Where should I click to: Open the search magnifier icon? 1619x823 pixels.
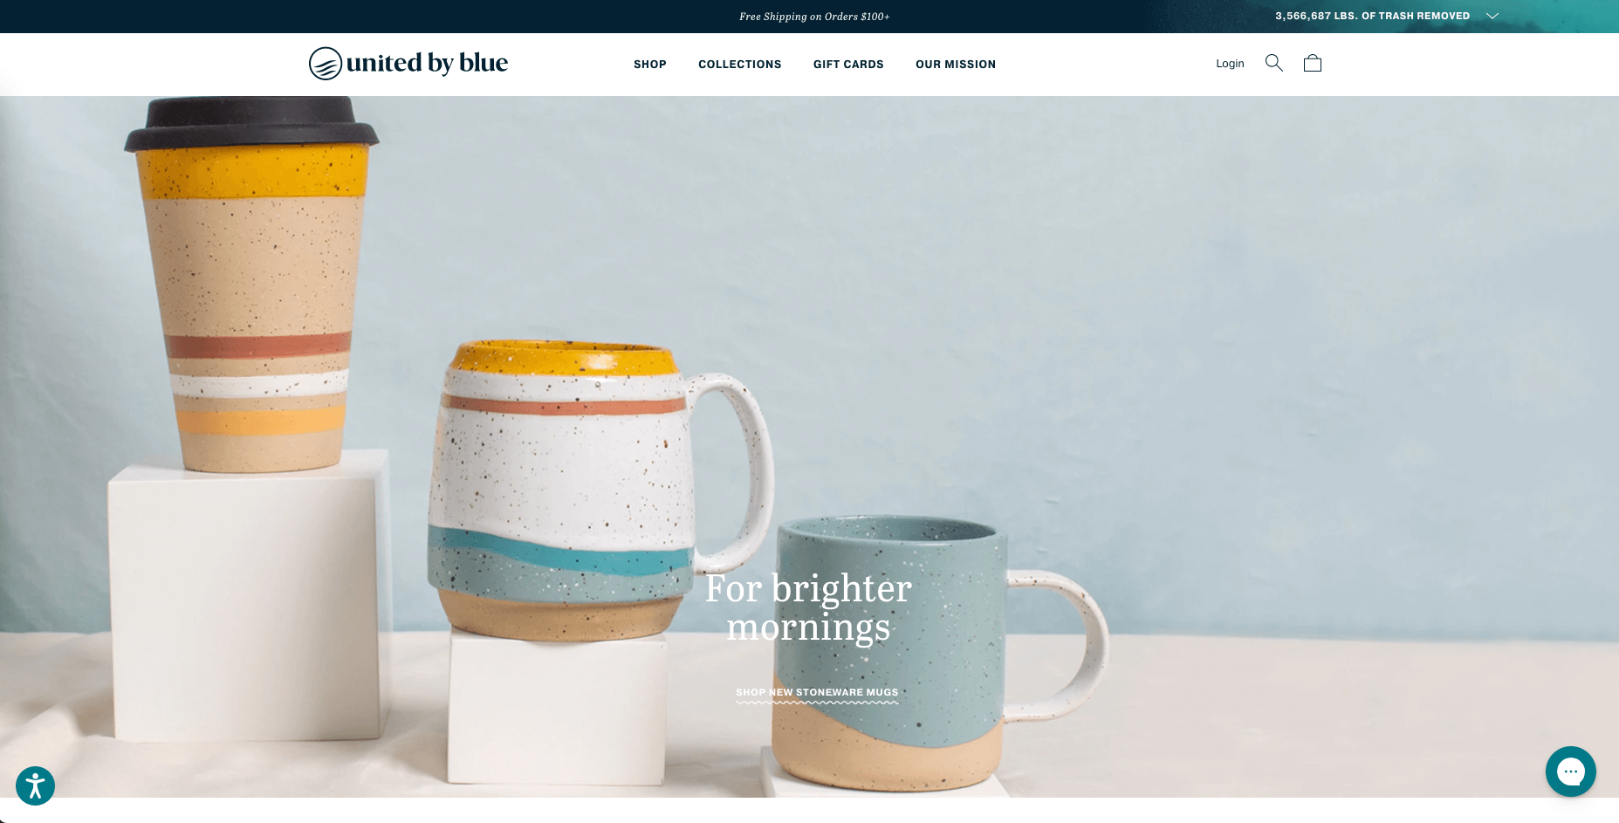tap(1274, 63)
